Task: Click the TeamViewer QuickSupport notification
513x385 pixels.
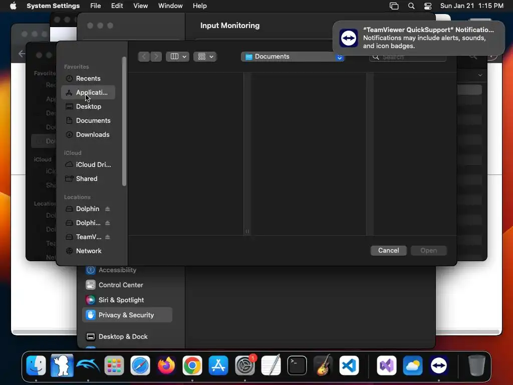Action: (x=419, y=38)
